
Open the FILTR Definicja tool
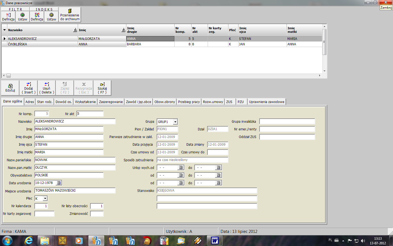tap(8, 17)
